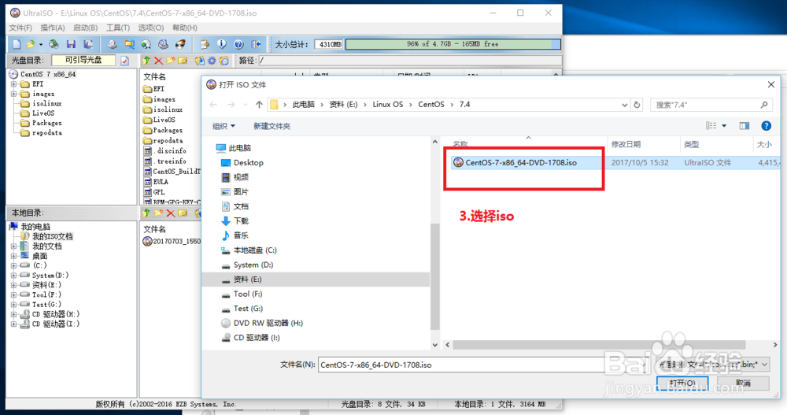Open the 帮助(H) menu
Viewport: 787px width, 415px height.
[x=185, y=28]
